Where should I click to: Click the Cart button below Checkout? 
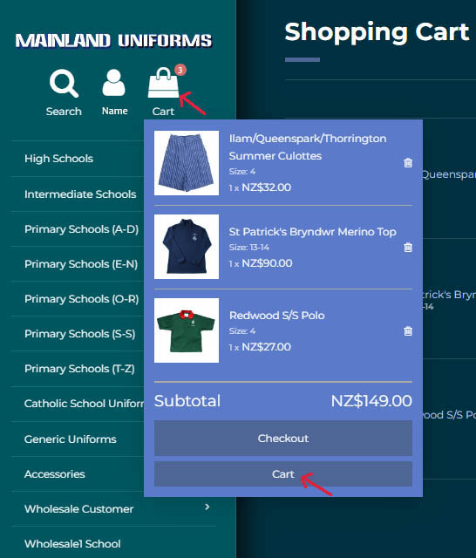pyautogui.click(x=283, y=474)
